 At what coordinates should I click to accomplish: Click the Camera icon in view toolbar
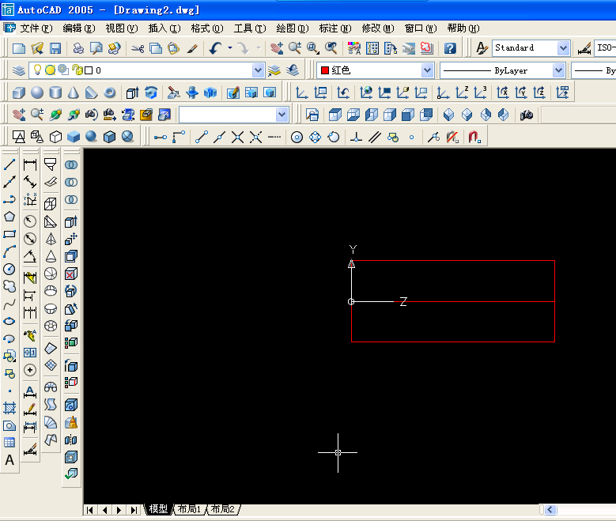527,115
